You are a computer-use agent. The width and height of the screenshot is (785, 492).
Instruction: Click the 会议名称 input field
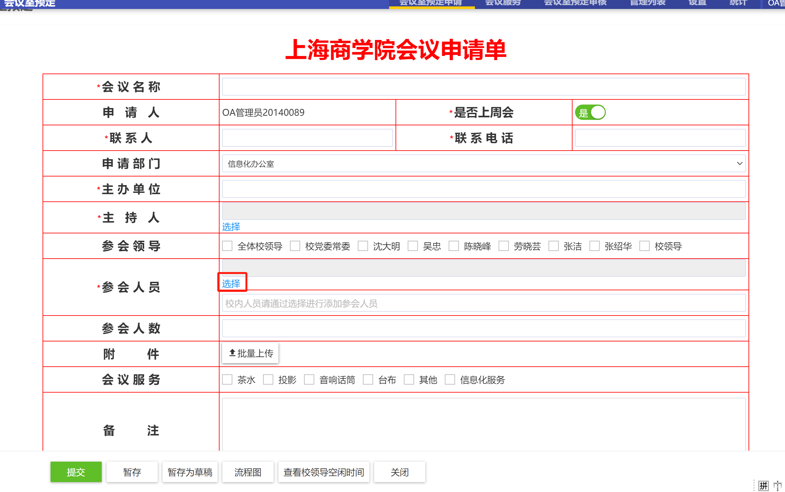click(484, 87)
